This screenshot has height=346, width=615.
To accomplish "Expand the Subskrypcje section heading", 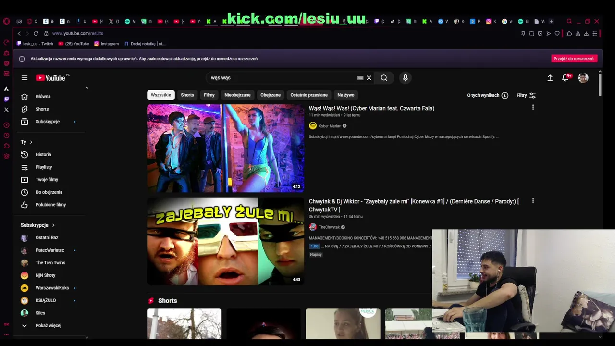I will click(x=37, y=225).
